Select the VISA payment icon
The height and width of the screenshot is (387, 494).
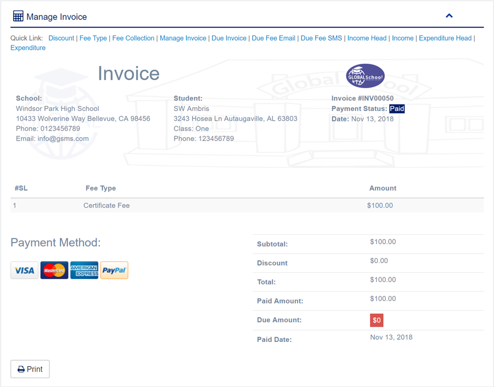pos(24,270)
